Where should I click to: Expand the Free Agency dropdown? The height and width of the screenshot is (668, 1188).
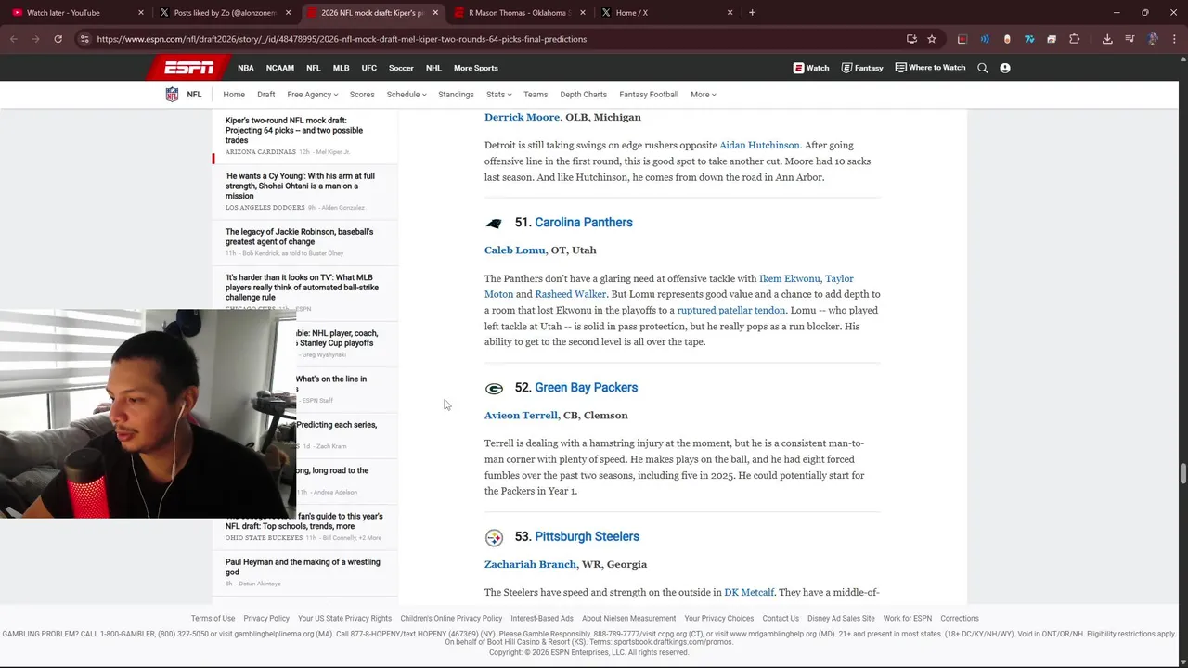pos(312,95)
